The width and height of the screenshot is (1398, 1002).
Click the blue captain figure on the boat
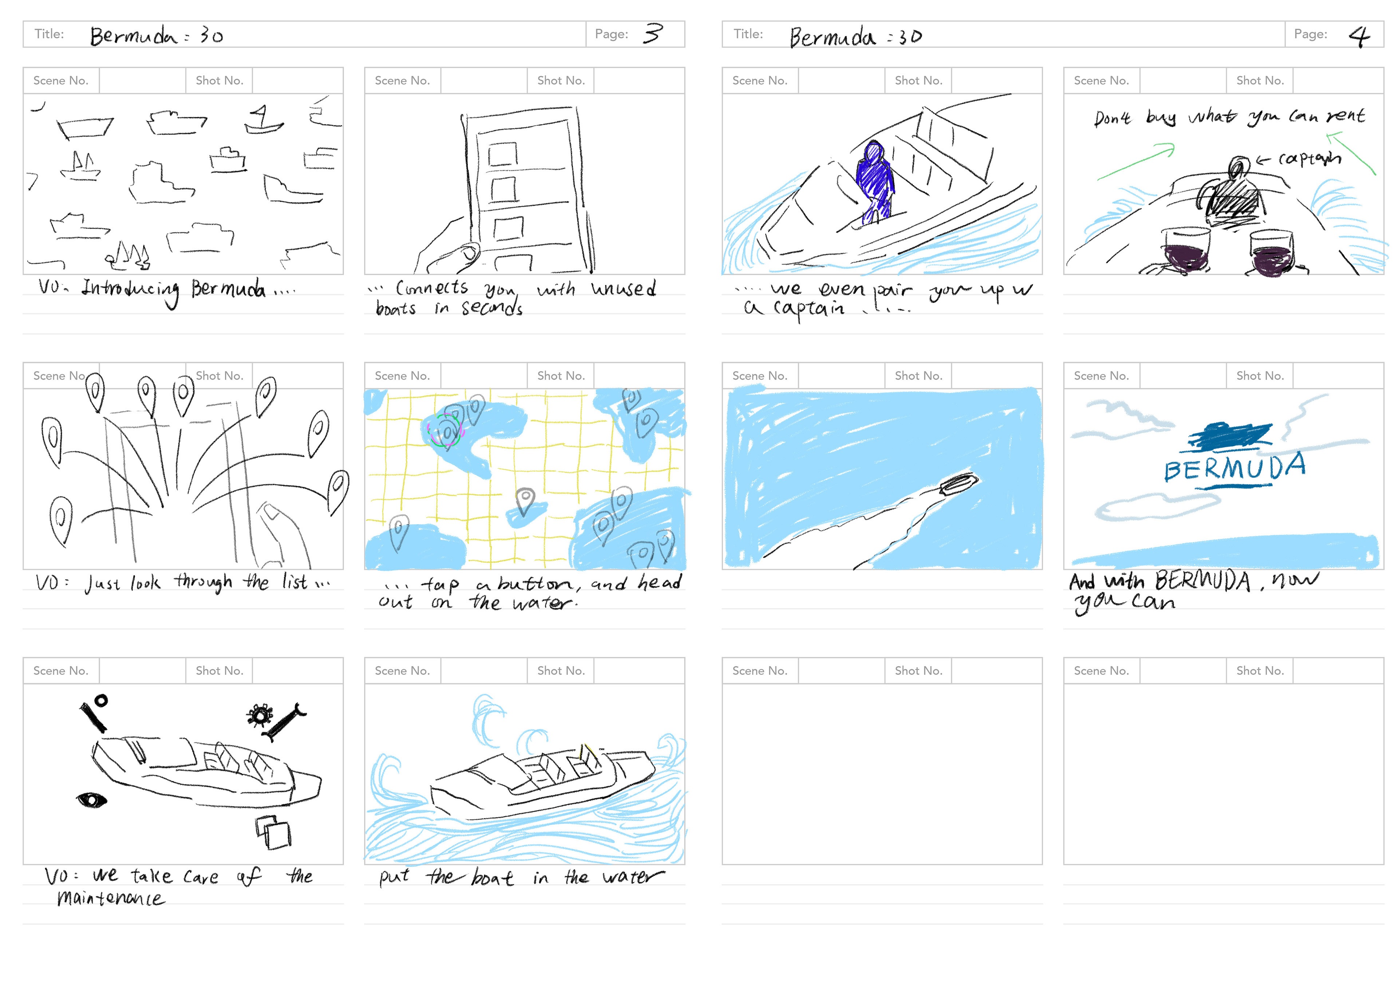(875, 182)
